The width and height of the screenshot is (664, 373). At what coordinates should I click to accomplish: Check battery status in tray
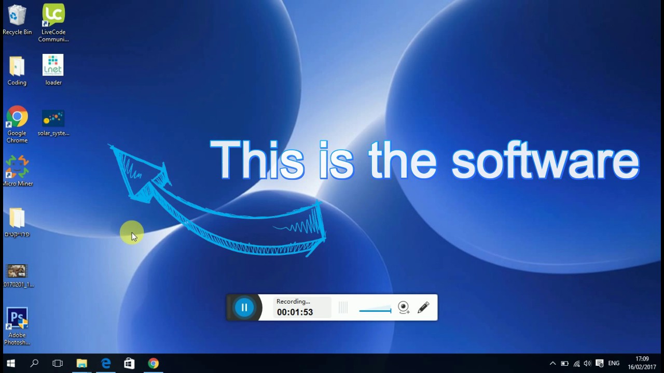click(x=564, y=364)
